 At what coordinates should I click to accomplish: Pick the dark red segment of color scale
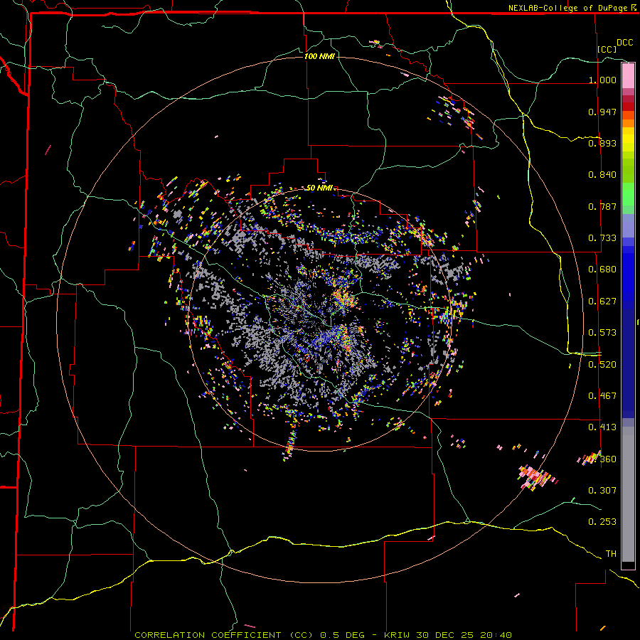click(x=628, y=107)
